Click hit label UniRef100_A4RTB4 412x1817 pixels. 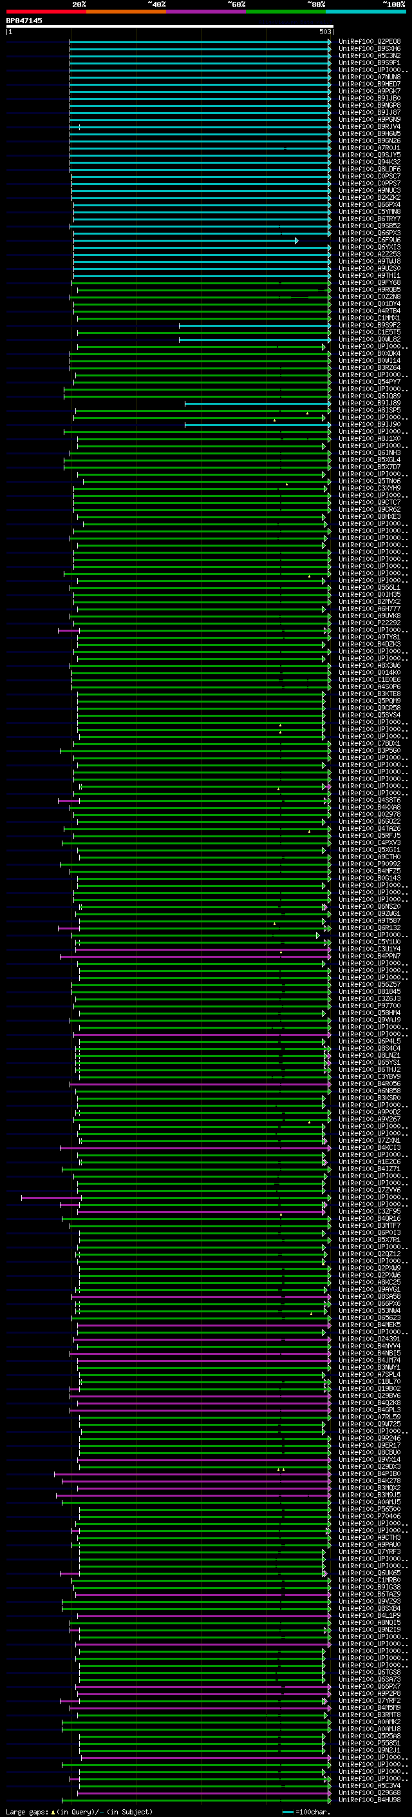[x=370, y=311]
